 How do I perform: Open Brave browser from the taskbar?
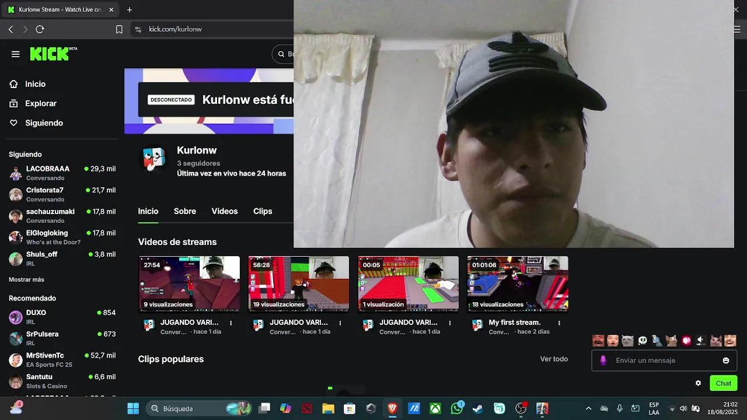tap(392, 408)
